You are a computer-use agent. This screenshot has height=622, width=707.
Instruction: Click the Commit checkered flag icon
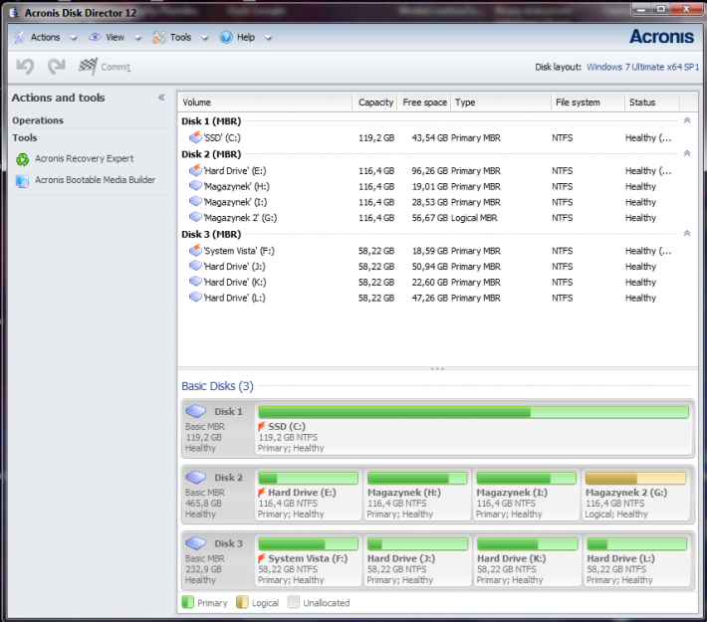point(88,67)
